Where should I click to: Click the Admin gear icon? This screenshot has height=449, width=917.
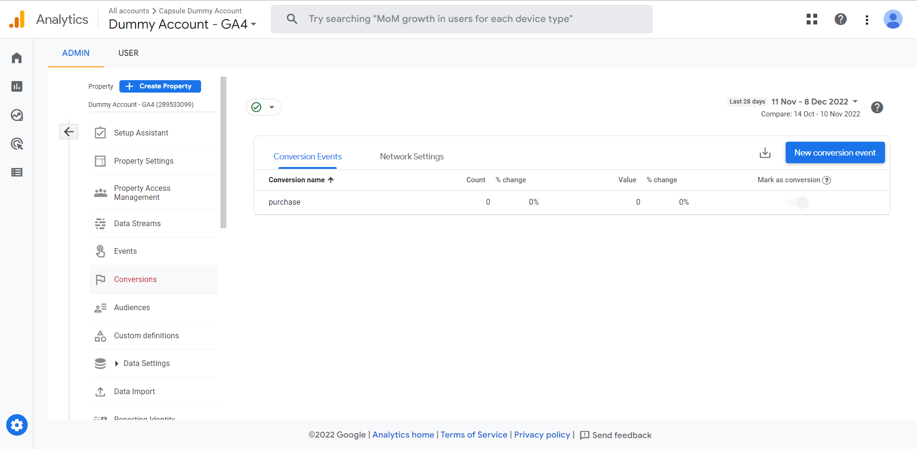(x=17, y=425)
